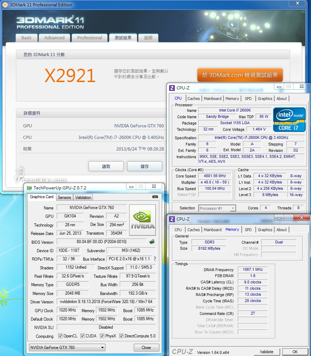Minimize the CPU-Z window showing Processor info
The width and height of the screenshot is (311, 356).
pos(279,87)
